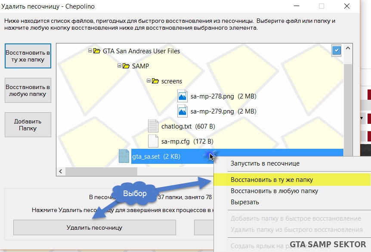The width and height of the screenshot is (371, 252).
Task: Collapse the GTA San Andreas User Files node
Action: pyautogui.click(x=90, y=51)
